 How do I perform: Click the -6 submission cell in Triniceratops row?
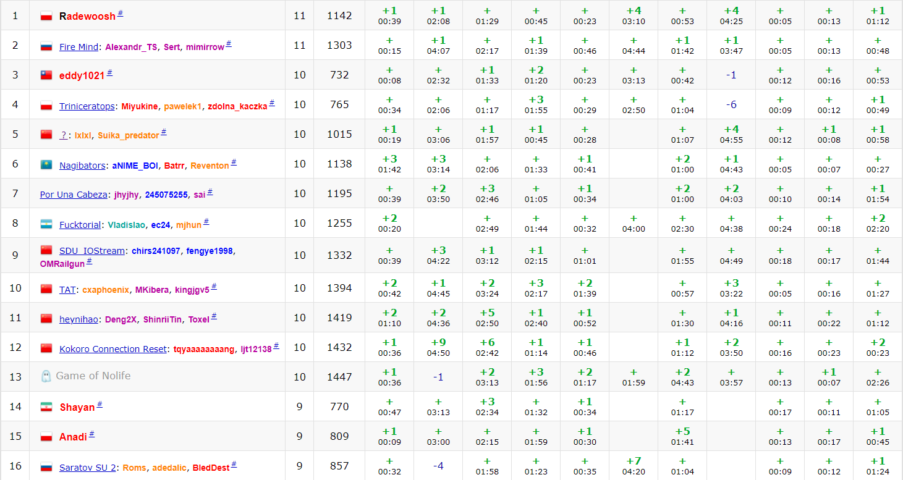point(731,105)
